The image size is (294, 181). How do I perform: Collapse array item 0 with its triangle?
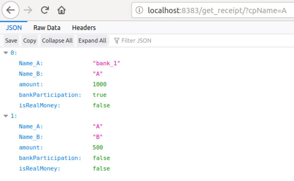coord(6,53)
